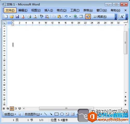Save the document with the floppy disk icon
This screenshot has height=124, width=130.
(x=17, y=16)
